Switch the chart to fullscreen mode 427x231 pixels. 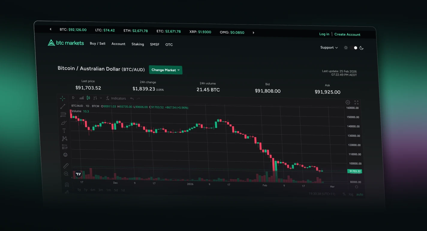pos(357,103)
